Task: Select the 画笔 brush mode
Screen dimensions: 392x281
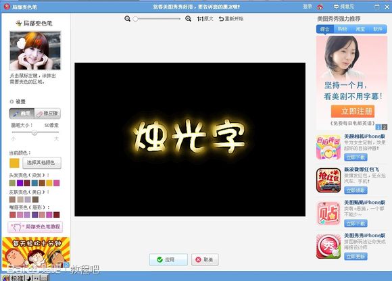Action: pyautogui.click(x=22, y=113)
